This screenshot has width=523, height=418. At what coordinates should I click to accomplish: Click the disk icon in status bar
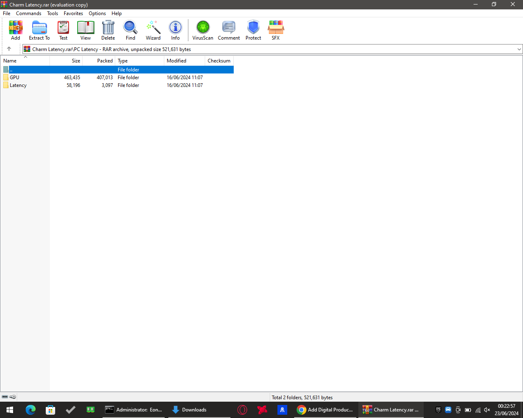pyautogui.click(x=5, y=397)
